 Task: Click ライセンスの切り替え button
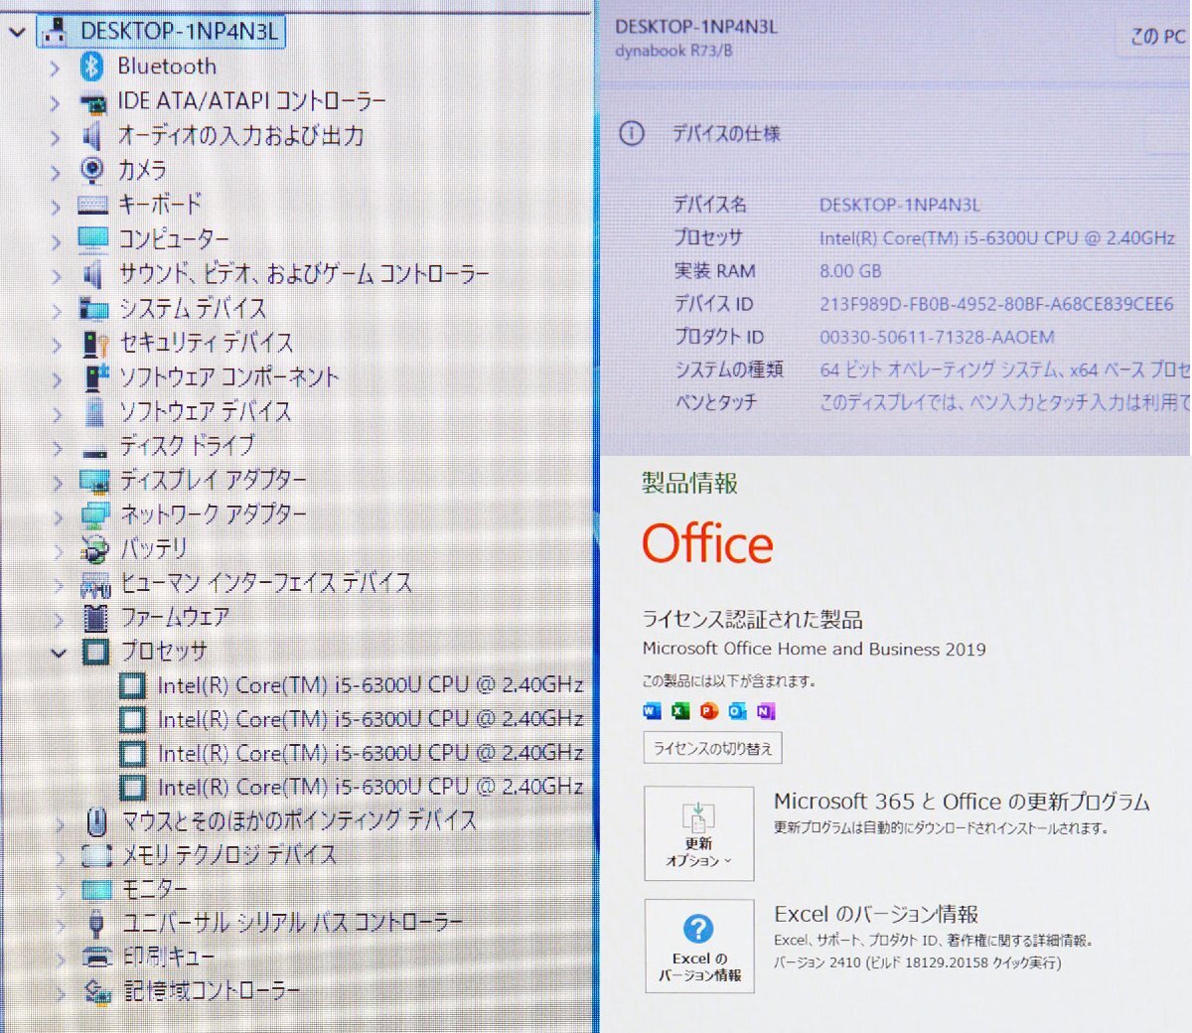(x=712, y=748)
